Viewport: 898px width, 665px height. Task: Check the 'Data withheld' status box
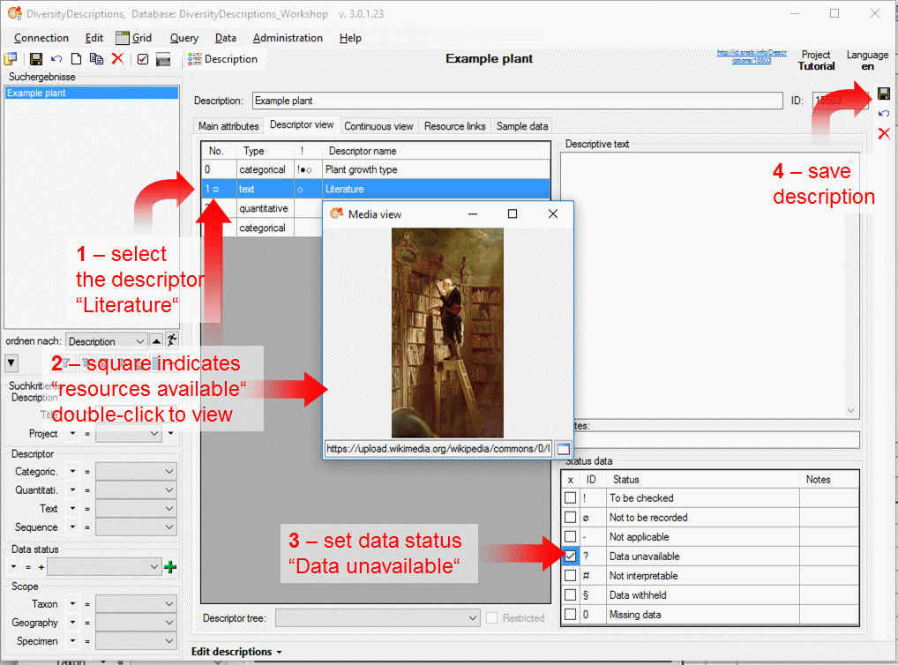tap(571, 595)
